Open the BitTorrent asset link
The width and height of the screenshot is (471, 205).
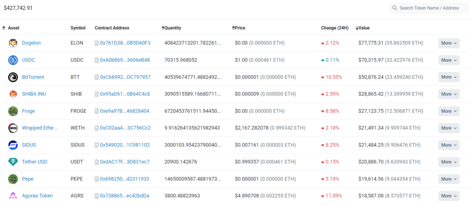33,77
